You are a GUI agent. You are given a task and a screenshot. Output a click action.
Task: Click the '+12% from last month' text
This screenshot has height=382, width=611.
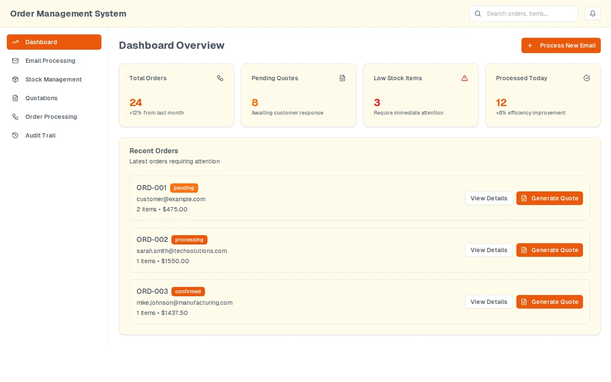click(x=157, y=113)
